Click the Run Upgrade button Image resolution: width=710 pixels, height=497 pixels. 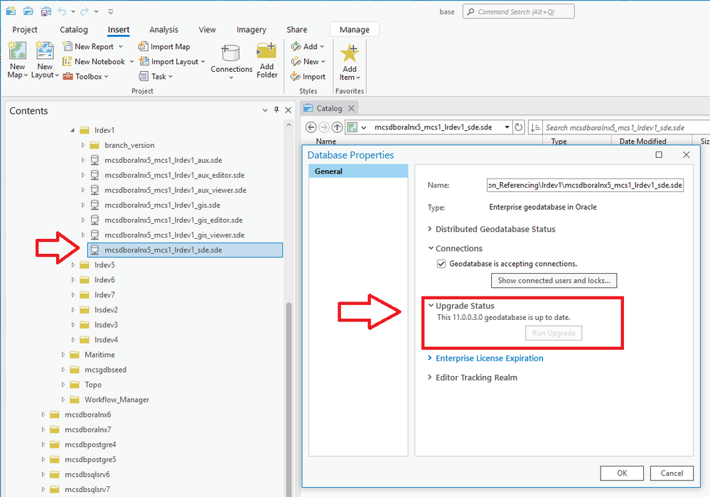coord(554,333)
